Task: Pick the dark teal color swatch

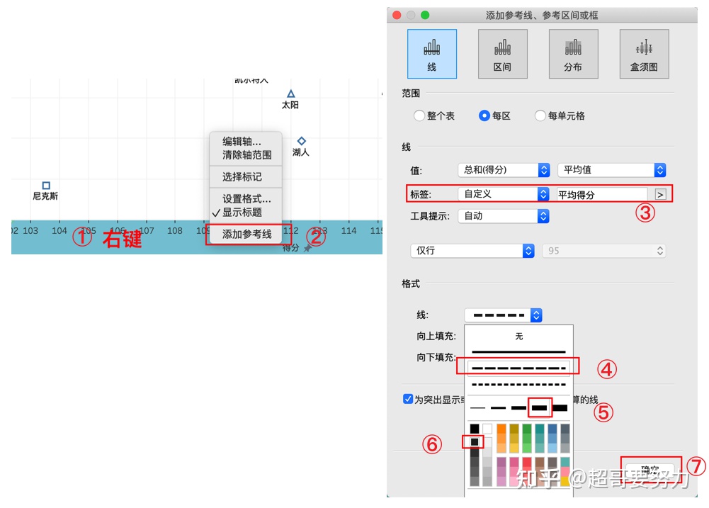Action: 540,429
